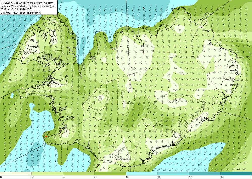Click the 10–12 m/s teal legend swatch

(173, 174)
